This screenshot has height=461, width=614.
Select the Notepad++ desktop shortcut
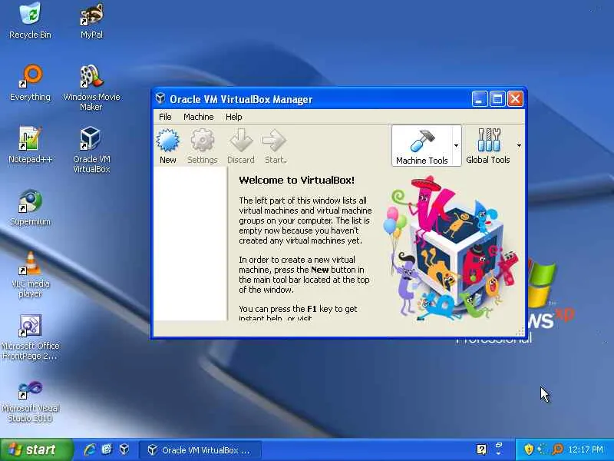pos(30,145)
